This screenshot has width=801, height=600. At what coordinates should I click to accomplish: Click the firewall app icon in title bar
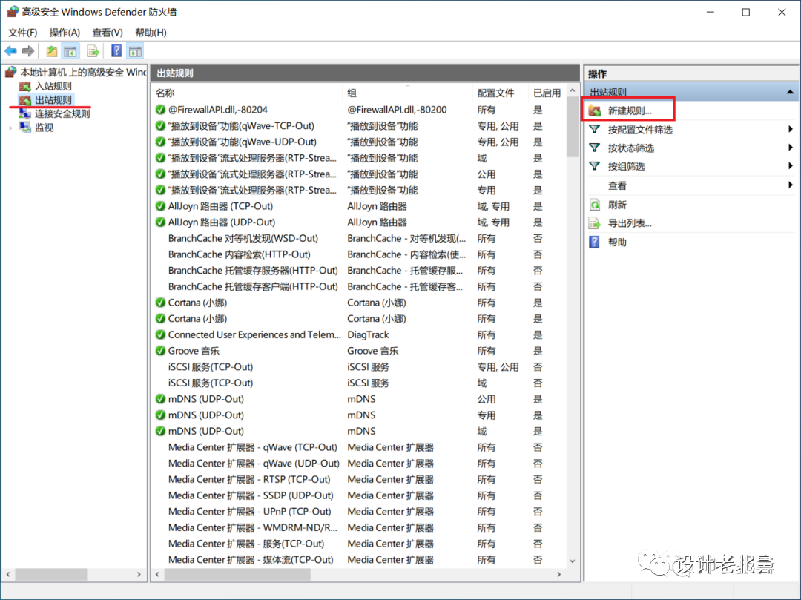pyautogui.click(x=13, y=12)
